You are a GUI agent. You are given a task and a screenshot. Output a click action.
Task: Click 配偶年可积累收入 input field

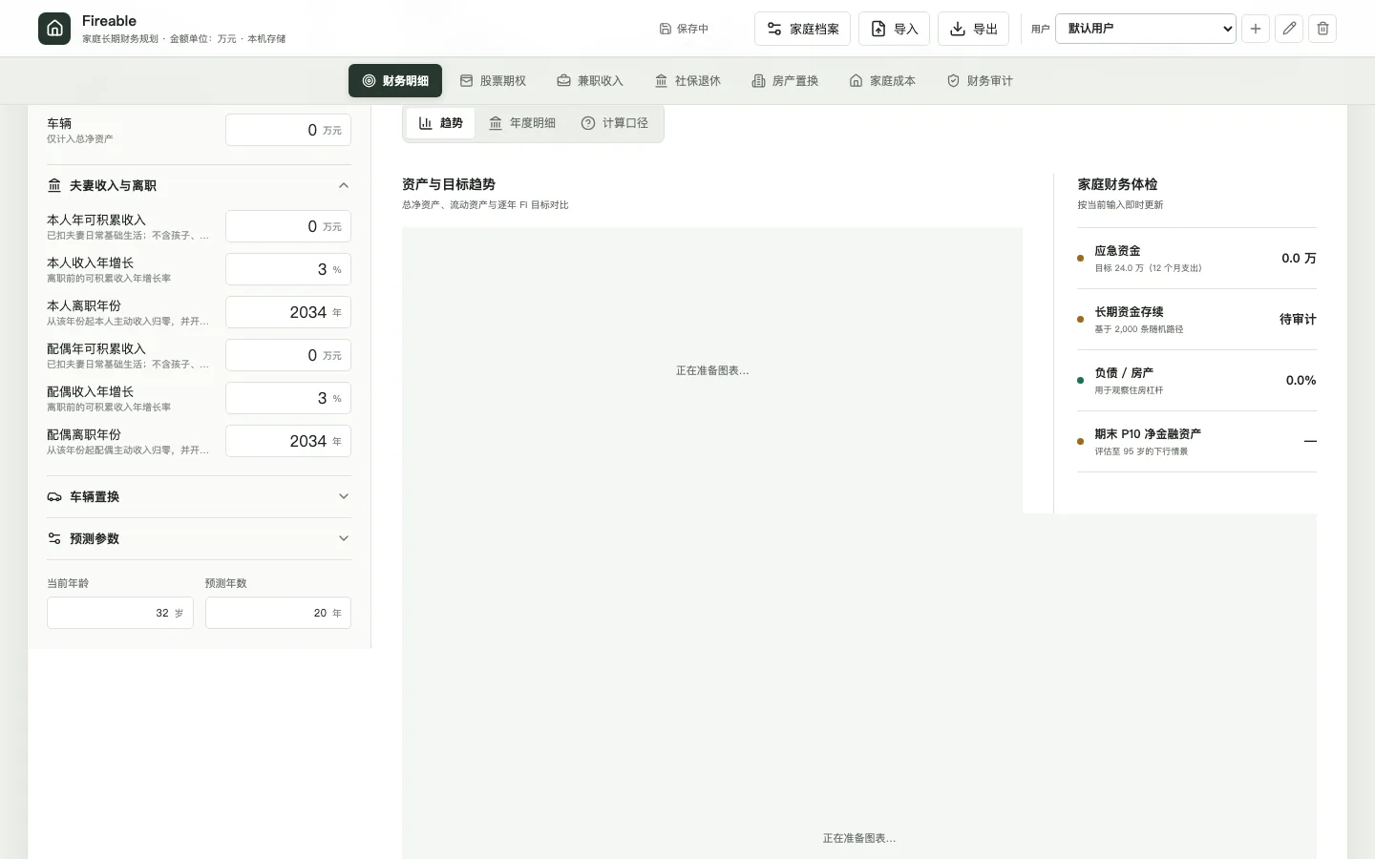(288, 355)
